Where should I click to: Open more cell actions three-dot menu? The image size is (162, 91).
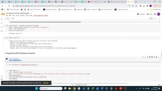(x=159, y=57)
